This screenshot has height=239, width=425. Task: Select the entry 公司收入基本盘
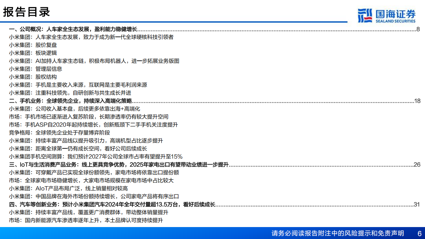point(75,109)
